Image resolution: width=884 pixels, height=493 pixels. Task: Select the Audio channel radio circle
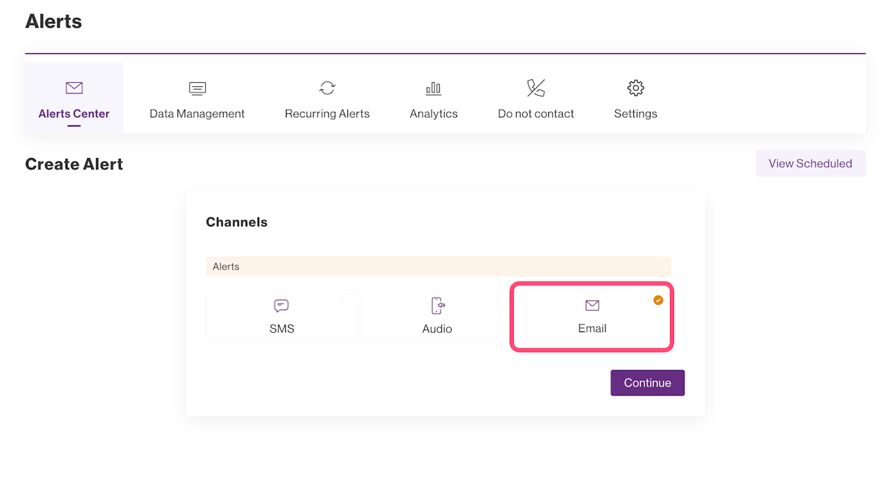coord(503,300)
